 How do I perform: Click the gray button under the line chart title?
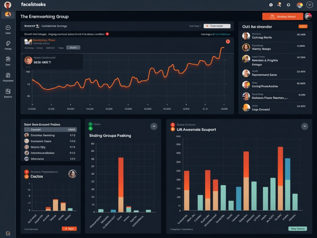click(73, 48)
